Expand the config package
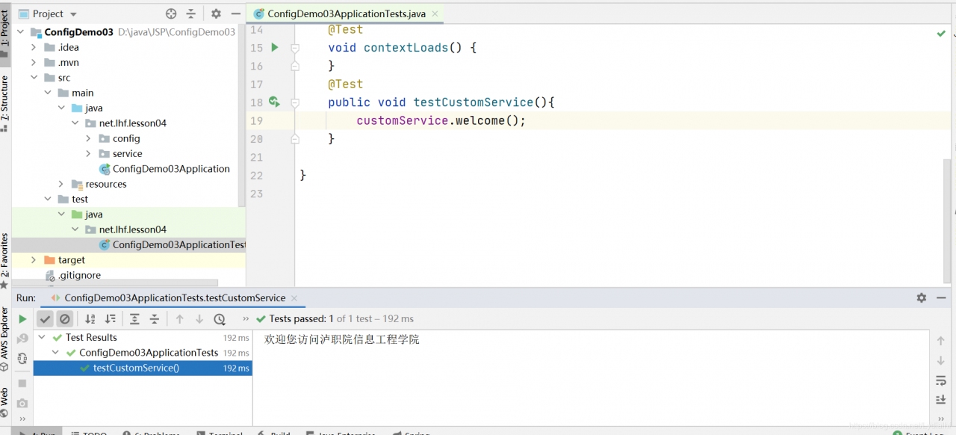 pyautogui.click(x=89, y=138)
